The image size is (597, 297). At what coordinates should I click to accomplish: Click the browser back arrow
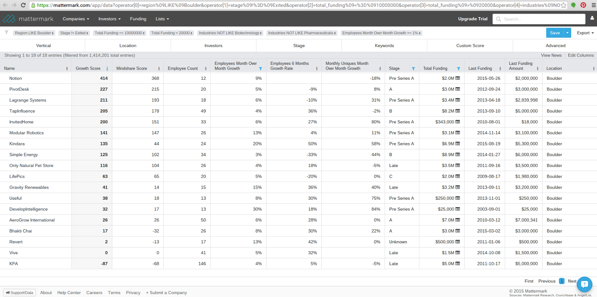[5, 5]
